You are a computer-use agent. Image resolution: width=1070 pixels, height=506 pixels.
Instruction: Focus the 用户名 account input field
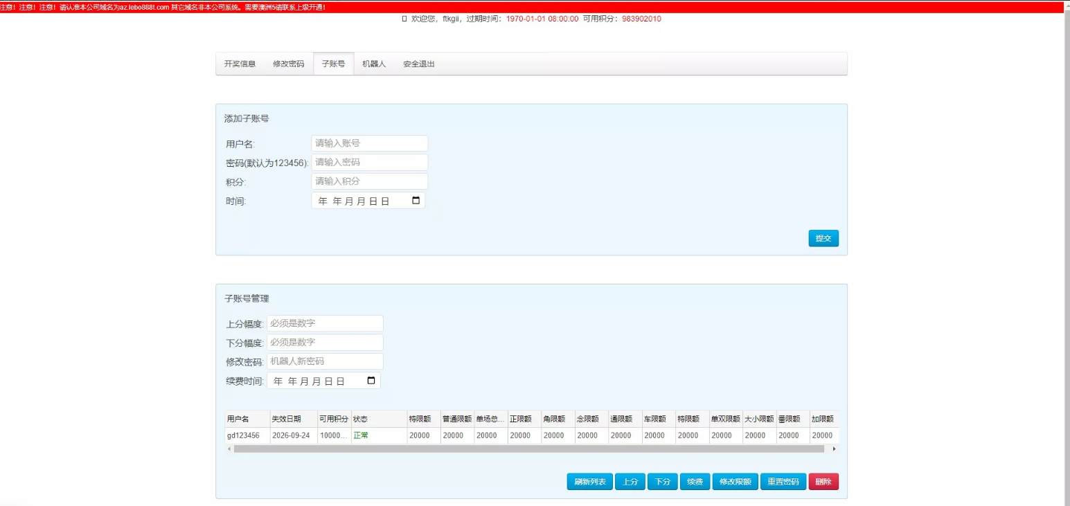click(x=369, y=143)
